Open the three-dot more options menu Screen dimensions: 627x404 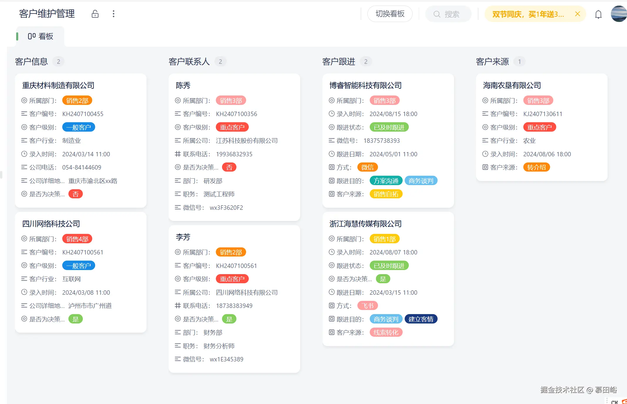click(113, 14)
